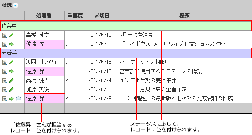This screenshot has height=135, width=252.
Task: Sort by 重要度 column header
Action: (75, 16)
